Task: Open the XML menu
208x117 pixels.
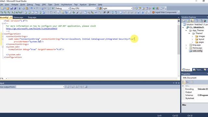Action: tap(44, 5)
